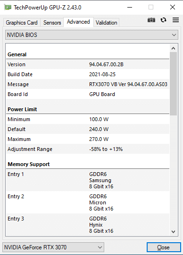Click the Default row label

point(17,129)
